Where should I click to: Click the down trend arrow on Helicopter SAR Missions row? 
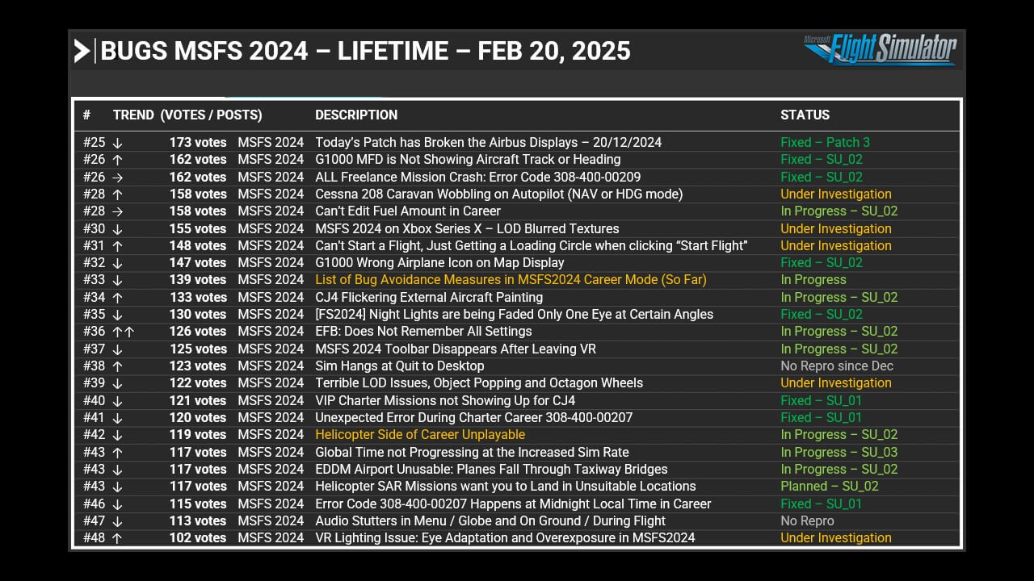[117, 487]
